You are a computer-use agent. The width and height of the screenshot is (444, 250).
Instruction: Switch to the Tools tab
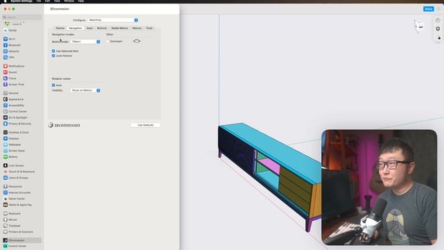click(x=149, y=28)
